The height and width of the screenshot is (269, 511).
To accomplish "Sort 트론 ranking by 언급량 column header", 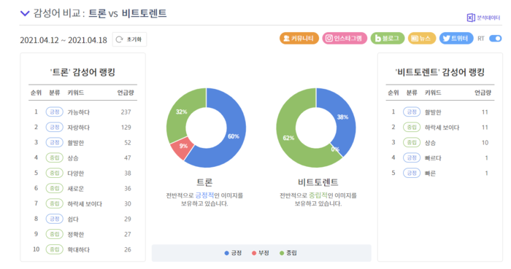I will [x=126, y=93].
